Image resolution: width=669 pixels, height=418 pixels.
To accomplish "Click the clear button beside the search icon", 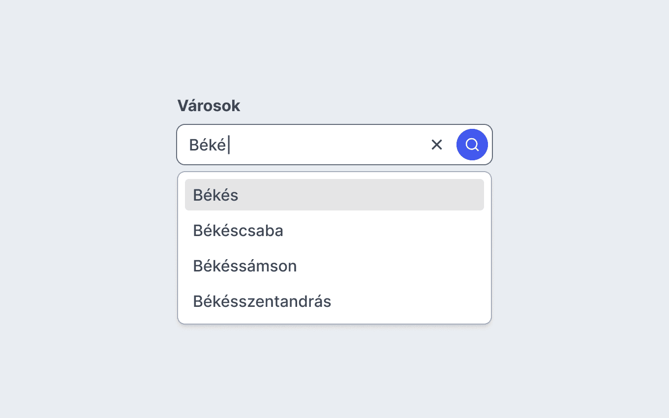I will (x=437, y=145).
